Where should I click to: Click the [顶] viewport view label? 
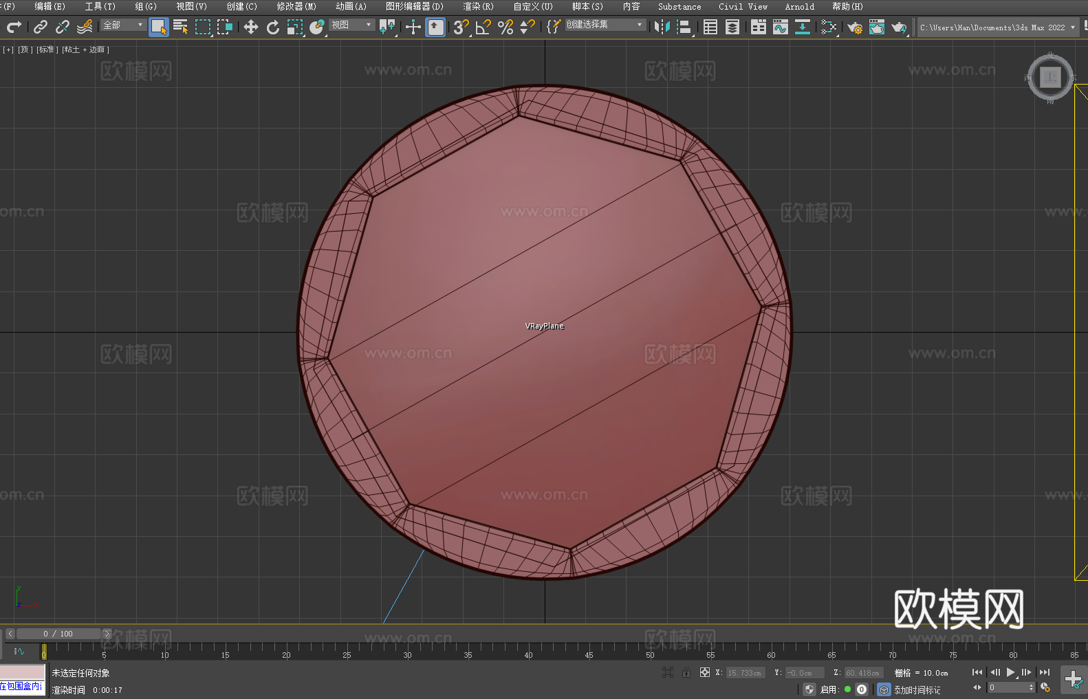click(25, 49)
